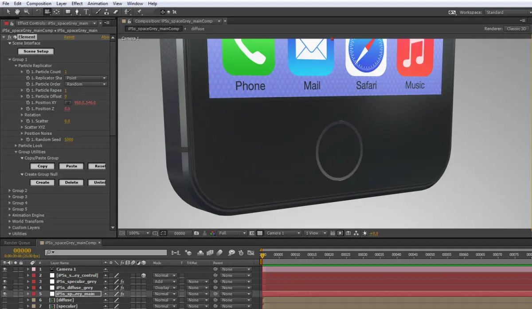
Task: Toggle Draft 3D in the timeline
Action: [x=189, y=253]
